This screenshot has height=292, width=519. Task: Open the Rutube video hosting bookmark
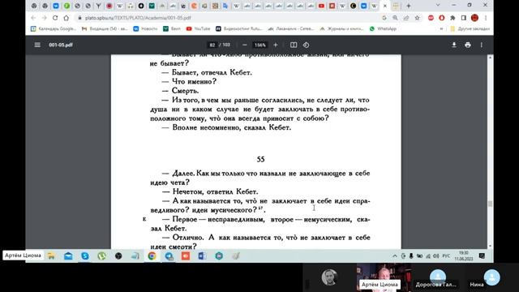point(239,29)
